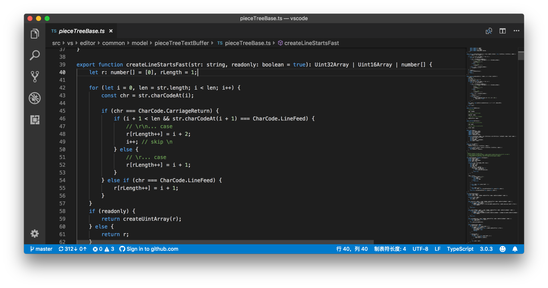This screenshot has height=288, width=548.
Task: Open the Extensions view
Action: coord(35,120)
